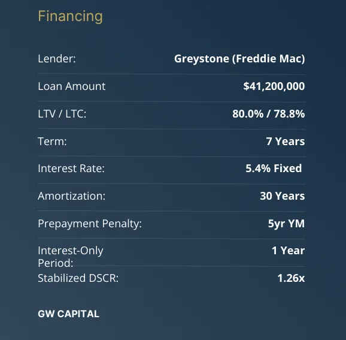Select the Stabilized DSCR label
The image size is (346, 340).
(x=78, y=278)
